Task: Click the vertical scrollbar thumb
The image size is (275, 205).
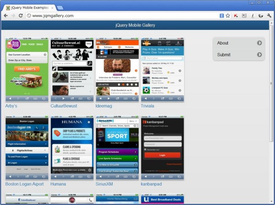Action: (x=271, y=83)
